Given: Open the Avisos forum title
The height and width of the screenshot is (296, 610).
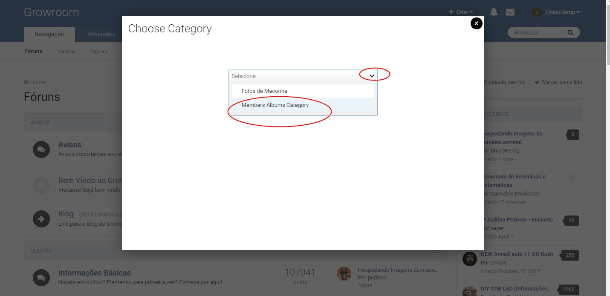Looking at the screenshot, I should click(x=69, y=145).
